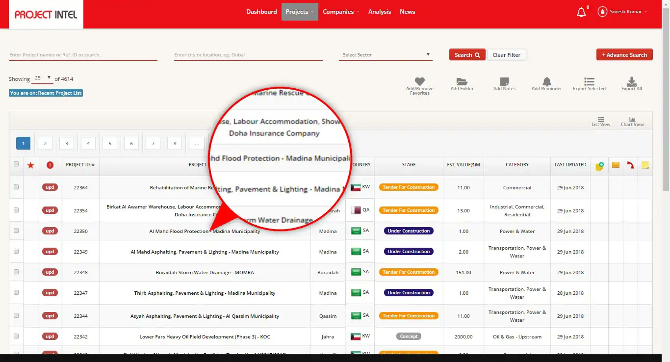Screen dimensions: 670x362
Task: Click the Export All download icon
Action: (631, 81)
